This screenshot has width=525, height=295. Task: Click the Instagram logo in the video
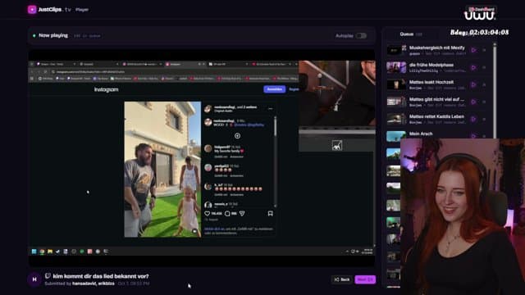click(x=106, y=89)
